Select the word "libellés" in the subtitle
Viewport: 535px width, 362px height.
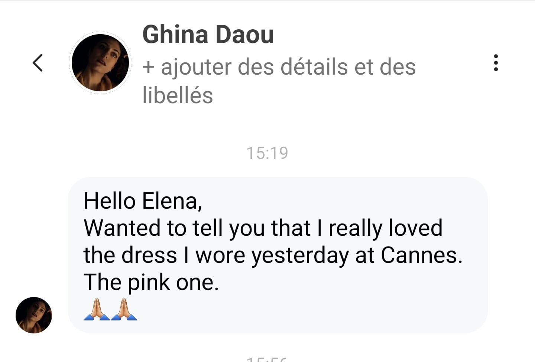coord(178,95)
